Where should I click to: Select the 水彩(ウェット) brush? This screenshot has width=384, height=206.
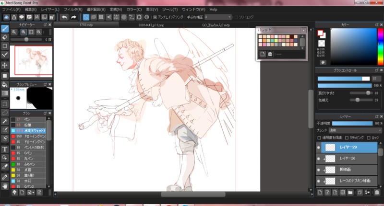tap(28, 131)
